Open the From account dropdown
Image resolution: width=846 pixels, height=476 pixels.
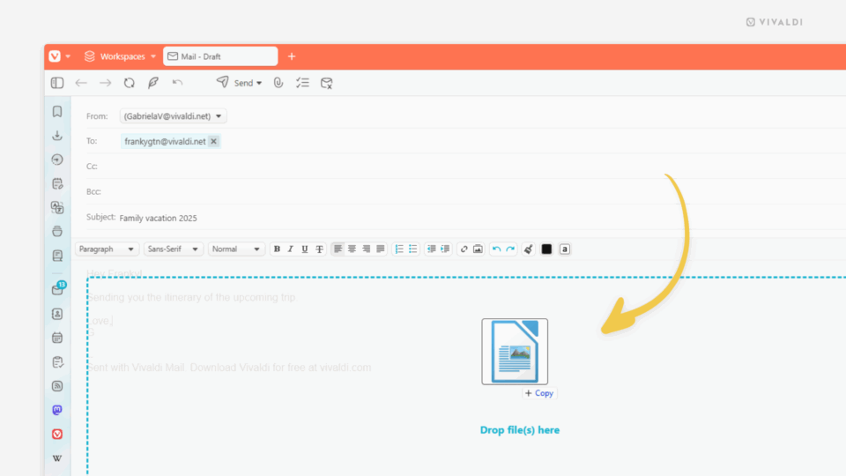pos(174,116)
